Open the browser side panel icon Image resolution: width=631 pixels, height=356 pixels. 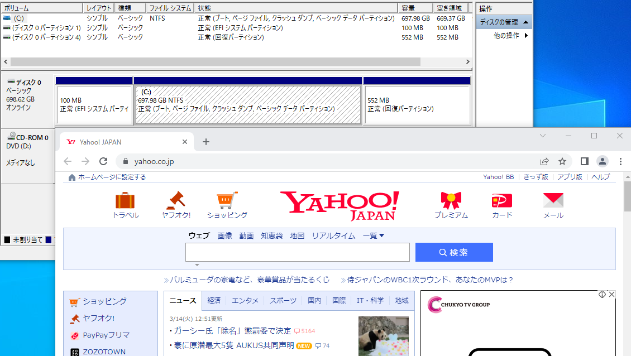pyautogui.click(x=584, y=161)
